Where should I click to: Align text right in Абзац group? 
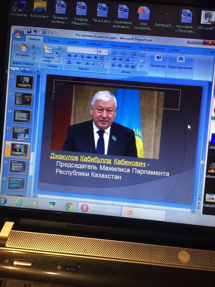tap(126, 66)
